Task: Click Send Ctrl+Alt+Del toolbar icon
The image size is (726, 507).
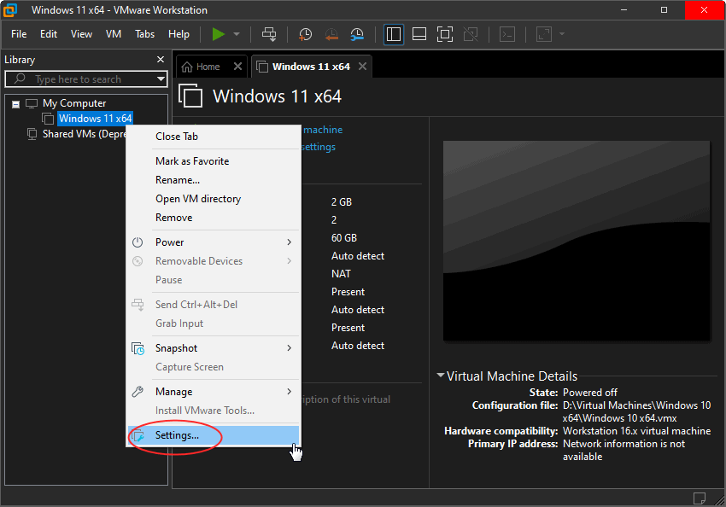Action: point(269,34)
